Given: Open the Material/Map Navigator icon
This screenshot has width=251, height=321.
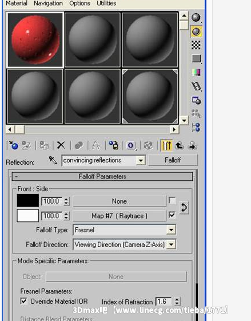Looking at the screenshot, I should [196, 128].
